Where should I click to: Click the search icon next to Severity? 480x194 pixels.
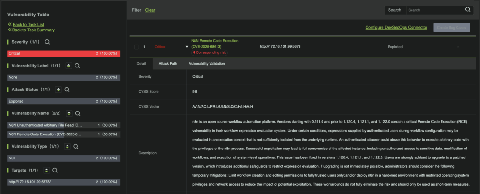coord(47,42)
